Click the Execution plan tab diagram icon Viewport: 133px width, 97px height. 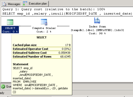pyautogui.click(x=25, y=3)
